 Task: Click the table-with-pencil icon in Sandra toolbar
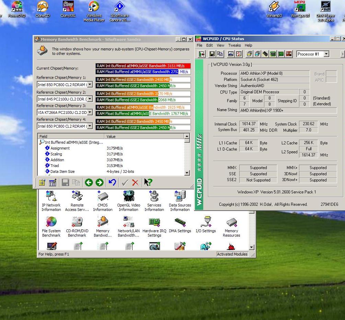click(x=53, y=182)
